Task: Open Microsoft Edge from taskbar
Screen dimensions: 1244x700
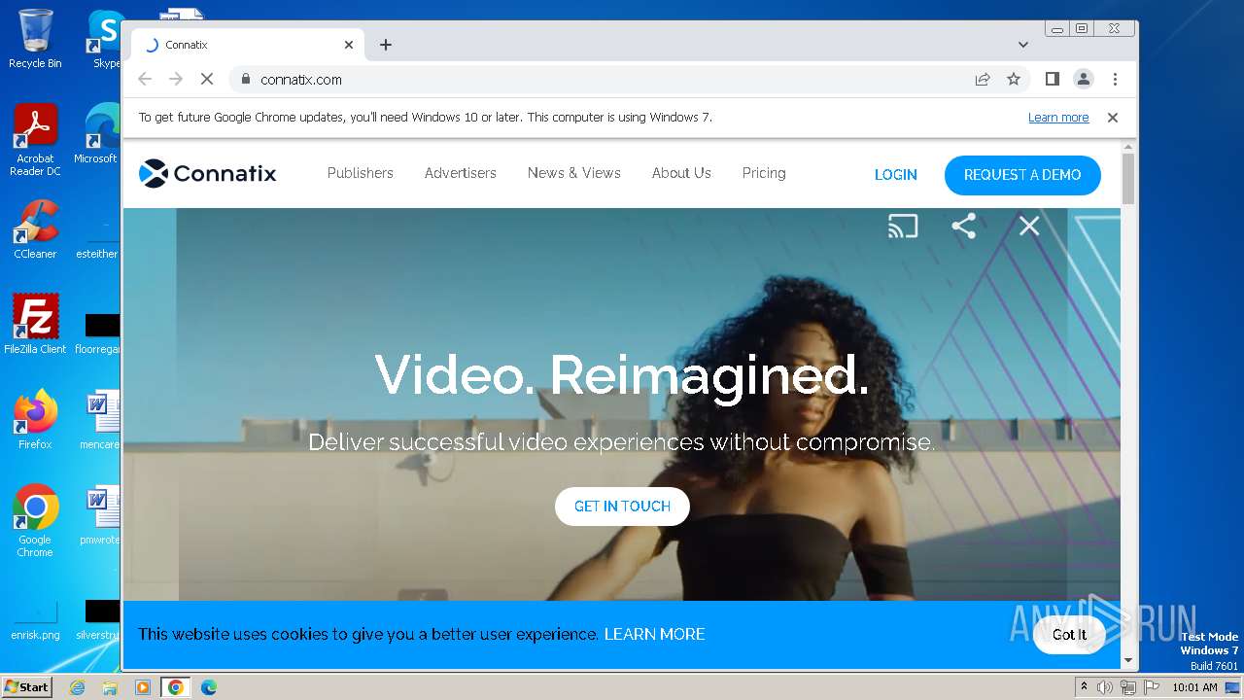Action: (208, 687)
